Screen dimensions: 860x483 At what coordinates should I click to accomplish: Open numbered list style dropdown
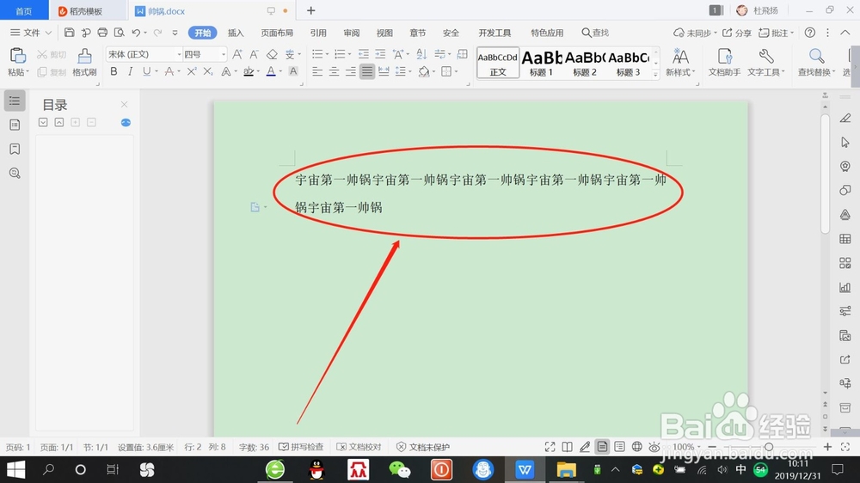pyautogui.click(x=349, y=54)
